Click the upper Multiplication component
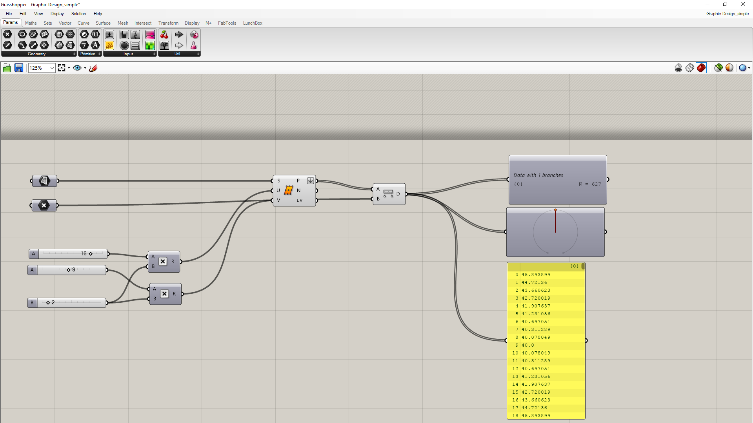This screenshot has height=423, width=753. (164, 262)
